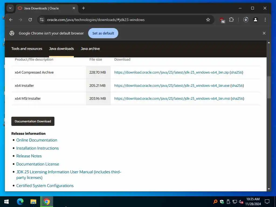This screenshot has width=276, height=207.
Task: Open the taskbar clock and date
Action: 253,202
